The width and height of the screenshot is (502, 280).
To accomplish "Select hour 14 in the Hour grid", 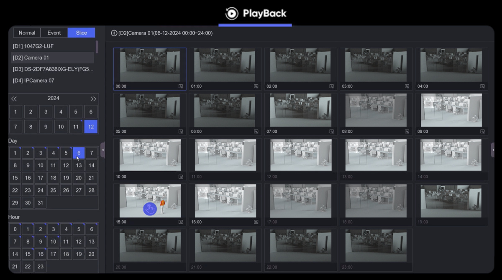I will click(15, 254).
